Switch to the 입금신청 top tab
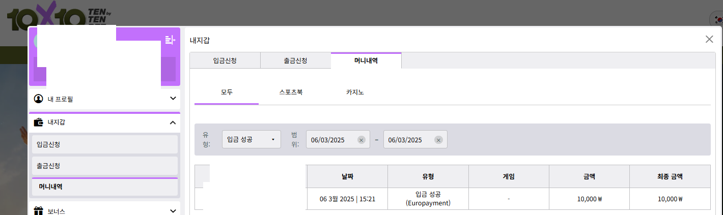 click(225, 60)
